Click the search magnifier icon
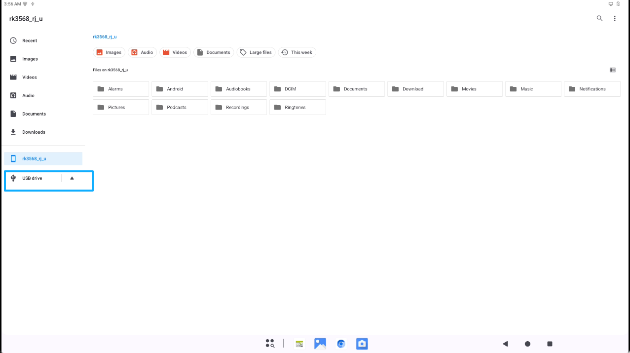Viewport: 630px width, 353px height. point(599,18)
